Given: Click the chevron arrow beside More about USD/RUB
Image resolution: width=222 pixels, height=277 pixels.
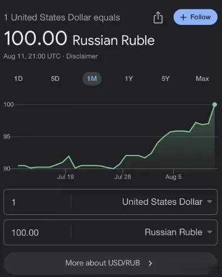Looking at the screenshot, I should coord(151,263).
